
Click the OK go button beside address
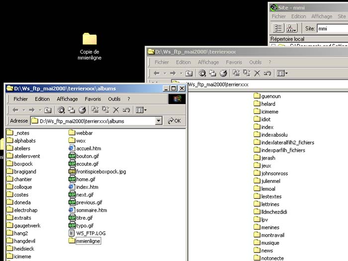174,121
